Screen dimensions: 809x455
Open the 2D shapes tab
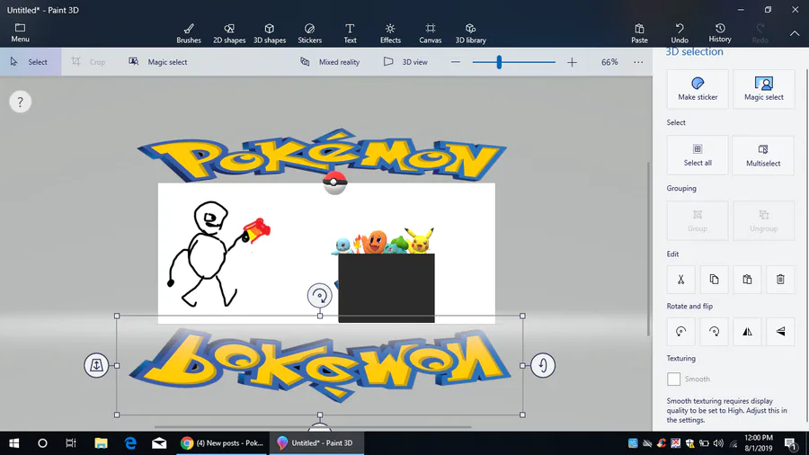229,33
